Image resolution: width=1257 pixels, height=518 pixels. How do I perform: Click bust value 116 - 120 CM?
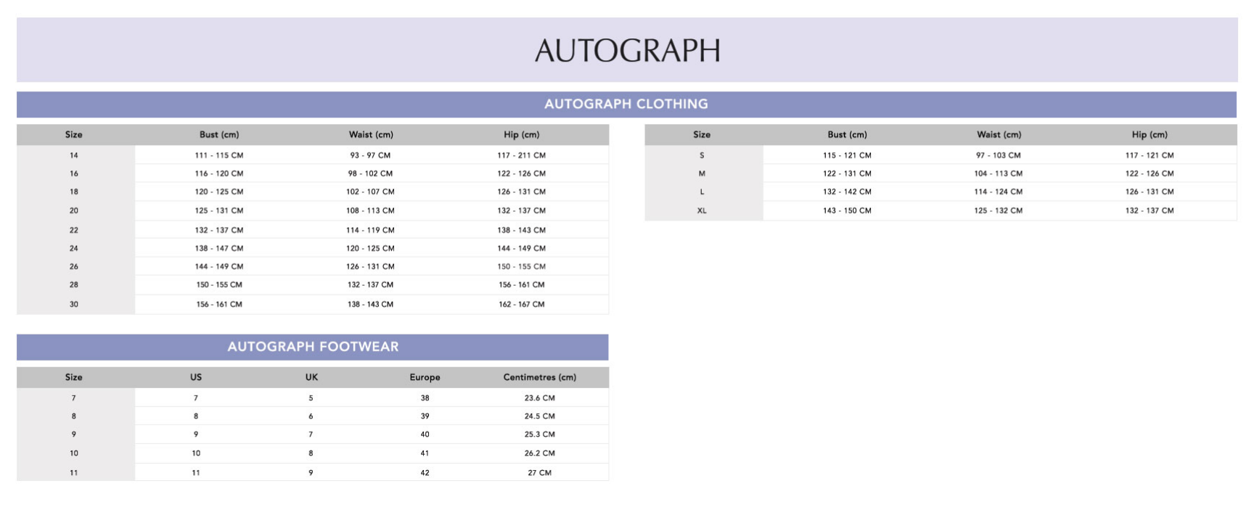(219, 173)
